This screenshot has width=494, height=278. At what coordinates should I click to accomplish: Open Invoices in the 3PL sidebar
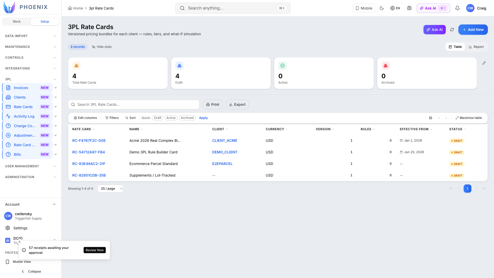tap(28, 88)
